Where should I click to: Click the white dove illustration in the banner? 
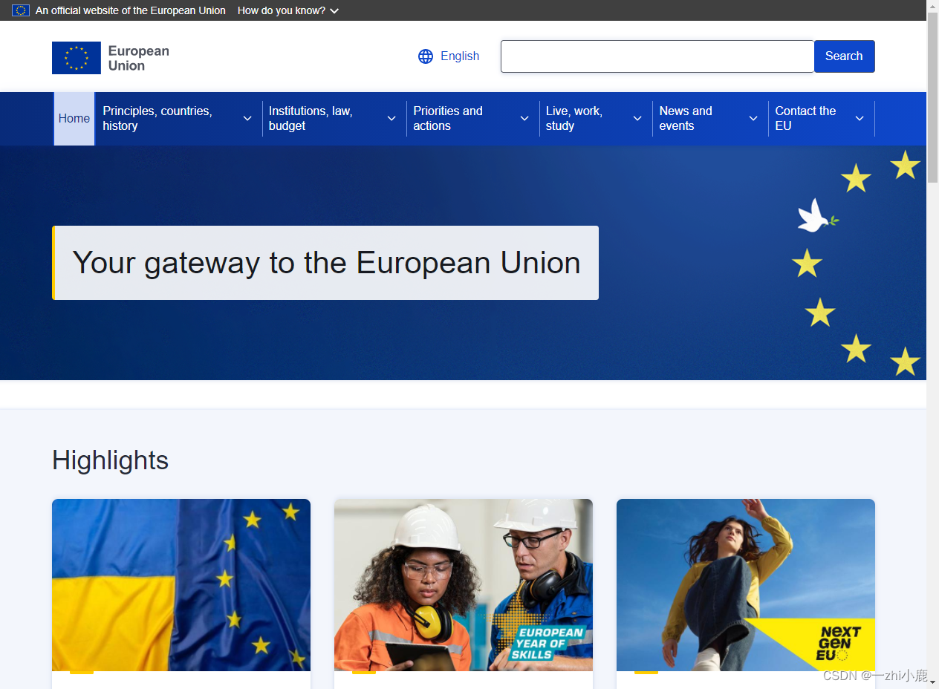[x=817, y=215]
